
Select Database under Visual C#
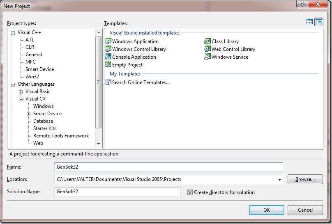point(43,121)
